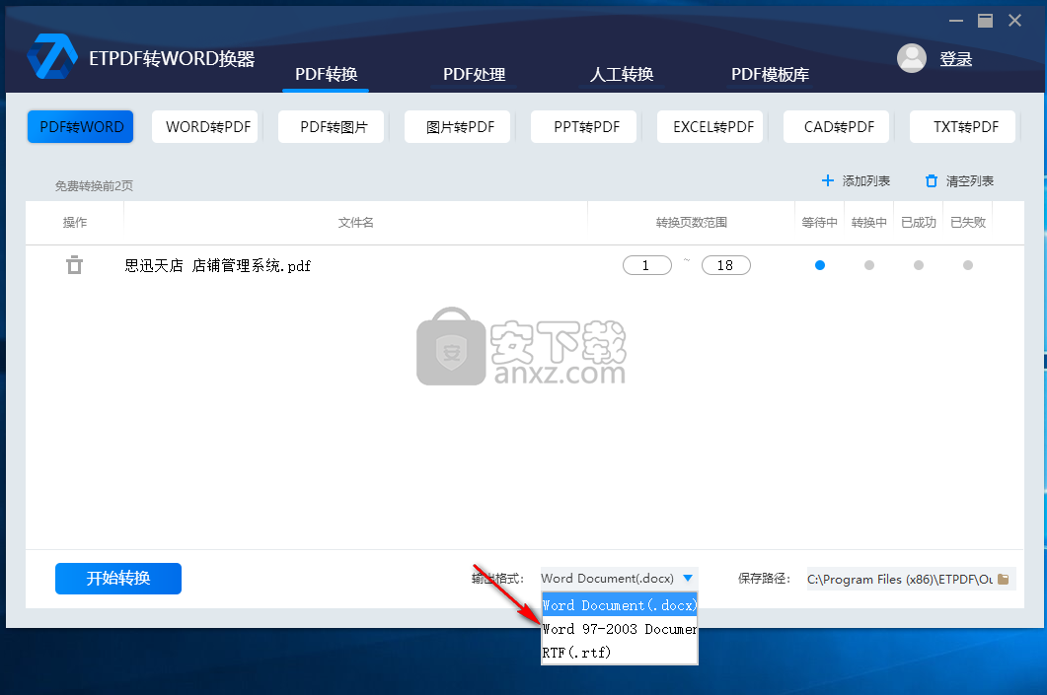This screenshot has height=695, width=1047.
Task: Open the save path folder icon
Action: 1003,579
